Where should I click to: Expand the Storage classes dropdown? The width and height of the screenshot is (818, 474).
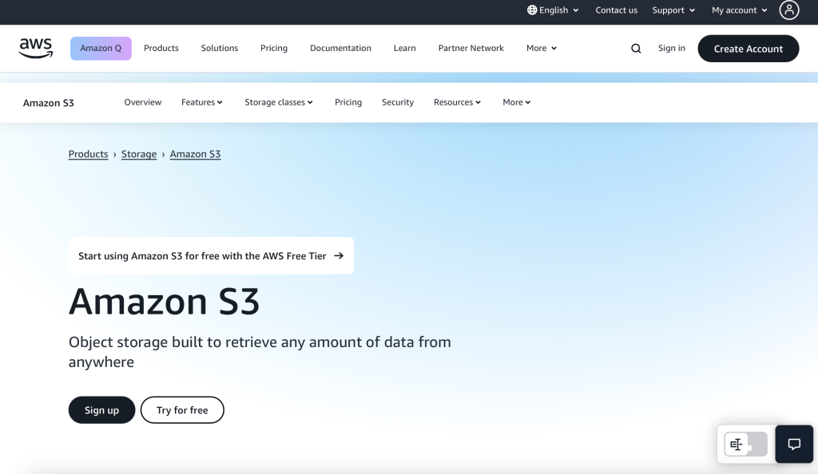coord(279,102)
